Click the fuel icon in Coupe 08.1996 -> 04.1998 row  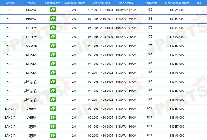tap(53, 28)
